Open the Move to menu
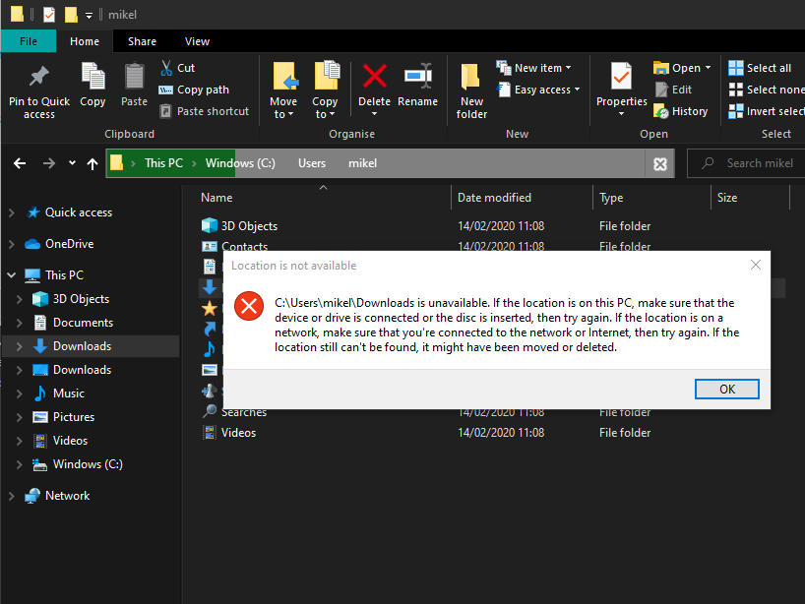 283,91
